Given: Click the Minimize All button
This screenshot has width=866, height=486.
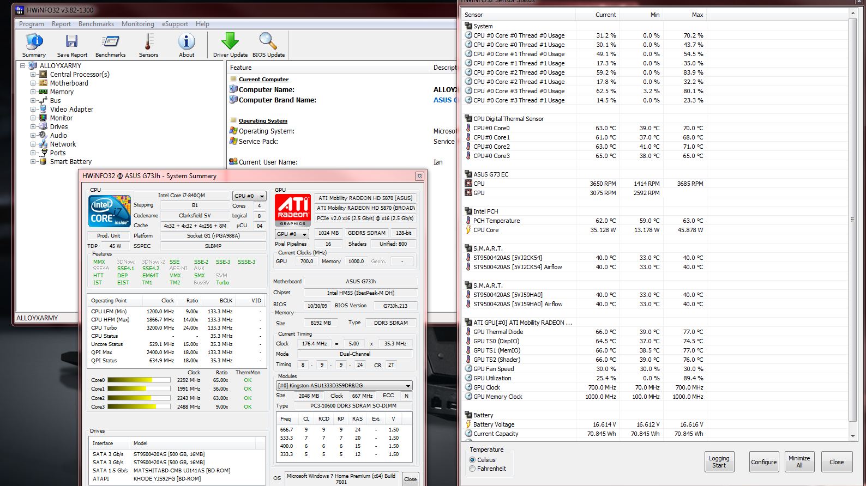Looking at the screenshot, I should pos(799,461).
